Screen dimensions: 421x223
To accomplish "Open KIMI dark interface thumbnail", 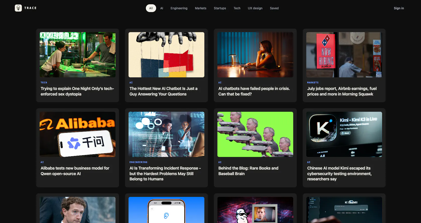I will click(x=344, y=210).
